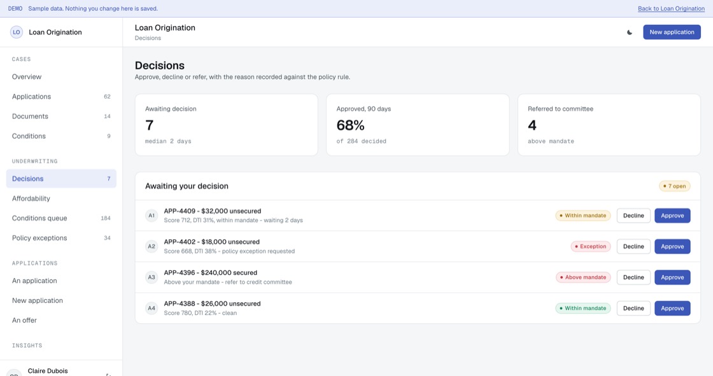
Task: Approve application APP-4388
Action: (x=672, y=309)
